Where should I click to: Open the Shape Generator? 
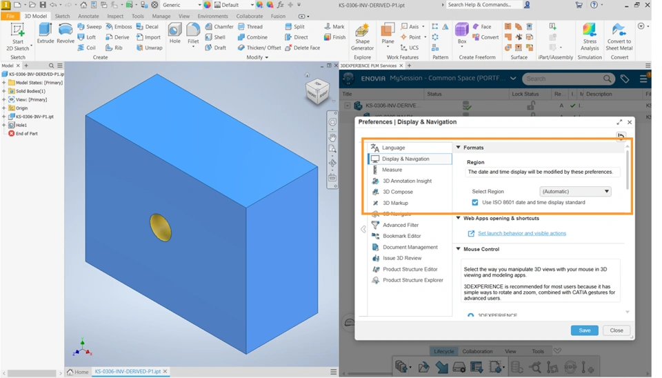tap(362, 37)
